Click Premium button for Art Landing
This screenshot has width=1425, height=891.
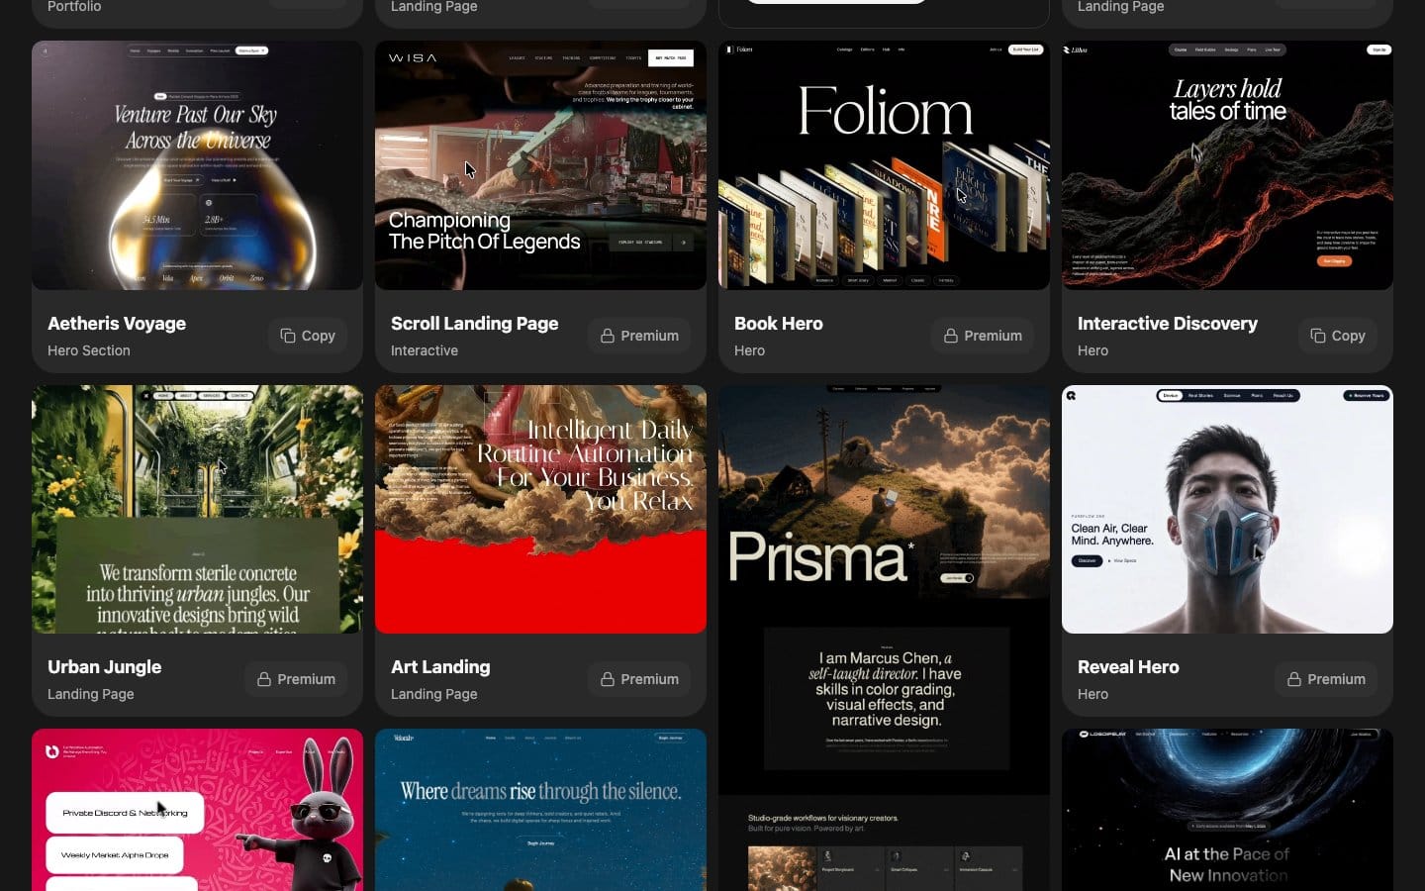(639, 679)
